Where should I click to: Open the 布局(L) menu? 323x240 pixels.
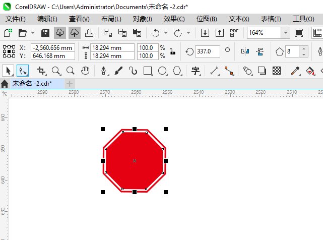click(111, 19)
